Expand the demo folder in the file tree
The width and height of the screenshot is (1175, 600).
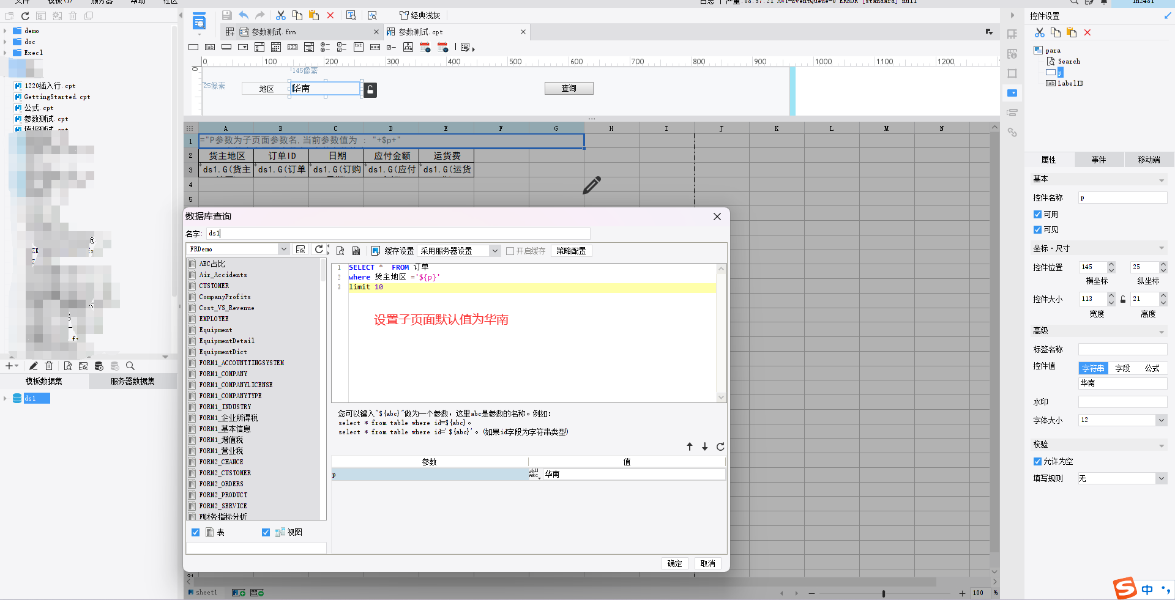pos(6,31)
